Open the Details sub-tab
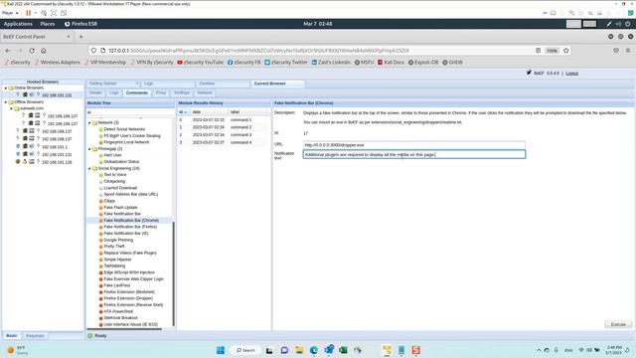This screenshot has width=636, height=358. 95,92
